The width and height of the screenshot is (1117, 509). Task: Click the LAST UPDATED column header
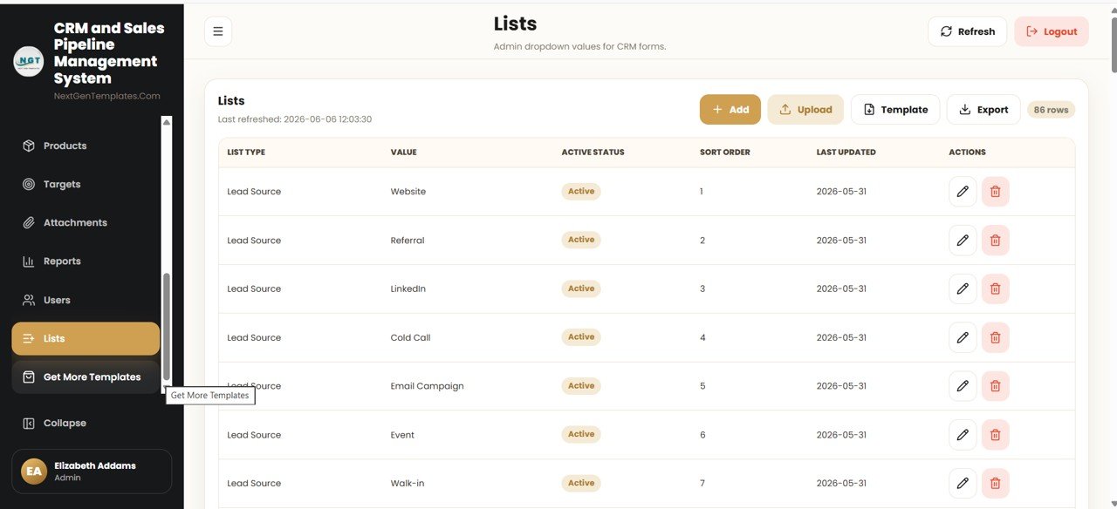coord(846,153)
